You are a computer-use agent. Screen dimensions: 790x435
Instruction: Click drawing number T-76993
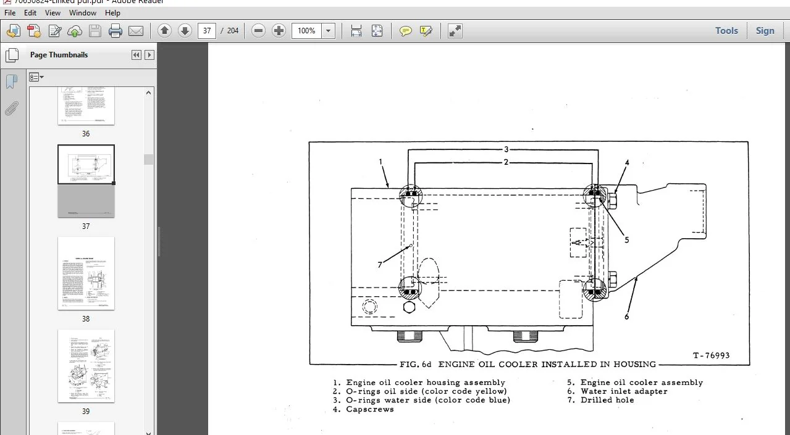point(711,355)
